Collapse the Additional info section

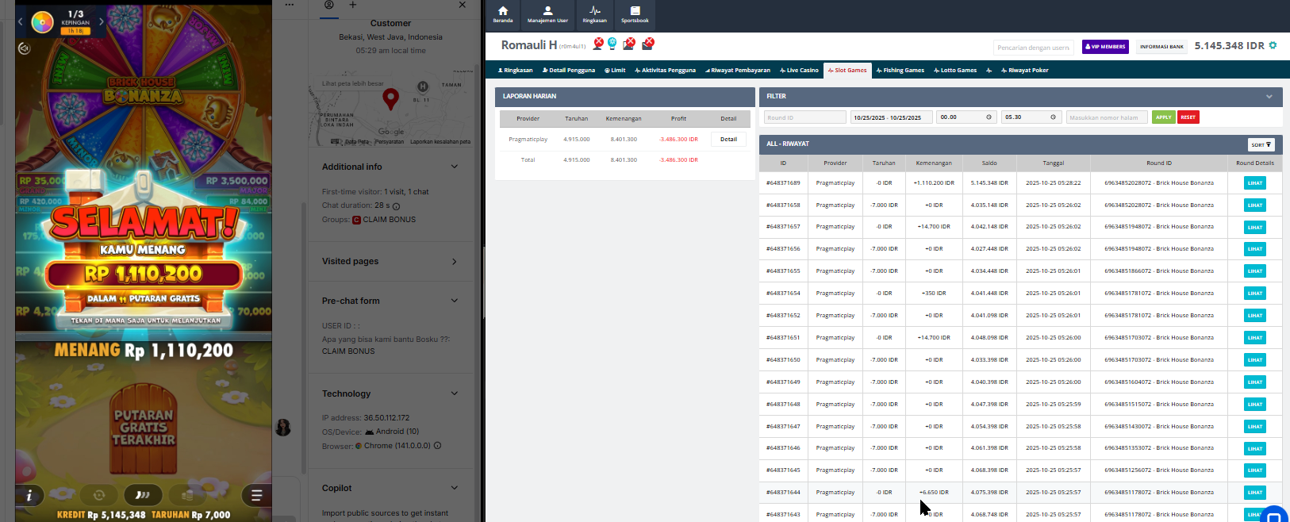455,167
